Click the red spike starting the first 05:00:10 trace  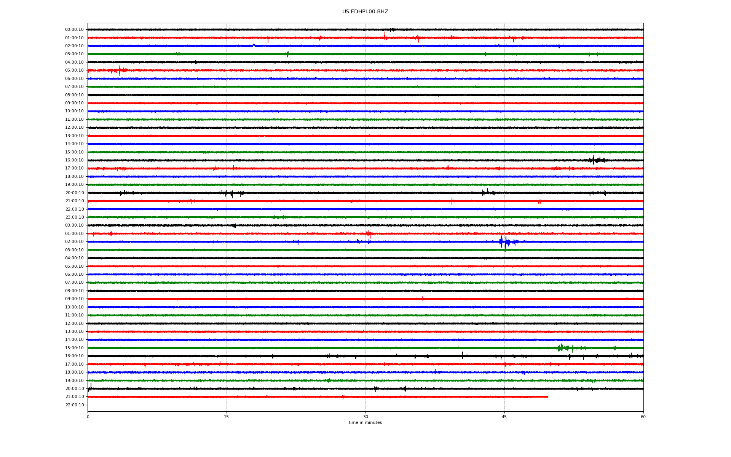119,70
